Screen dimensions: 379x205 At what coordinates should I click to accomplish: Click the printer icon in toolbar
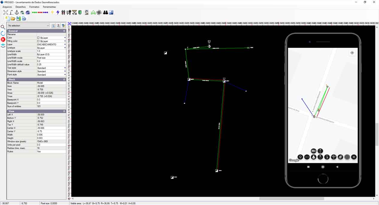coord(24,19)
